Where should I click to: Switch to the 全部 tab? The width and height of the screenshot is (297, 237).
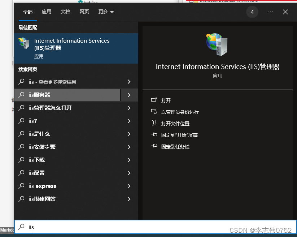coord(28,12)
